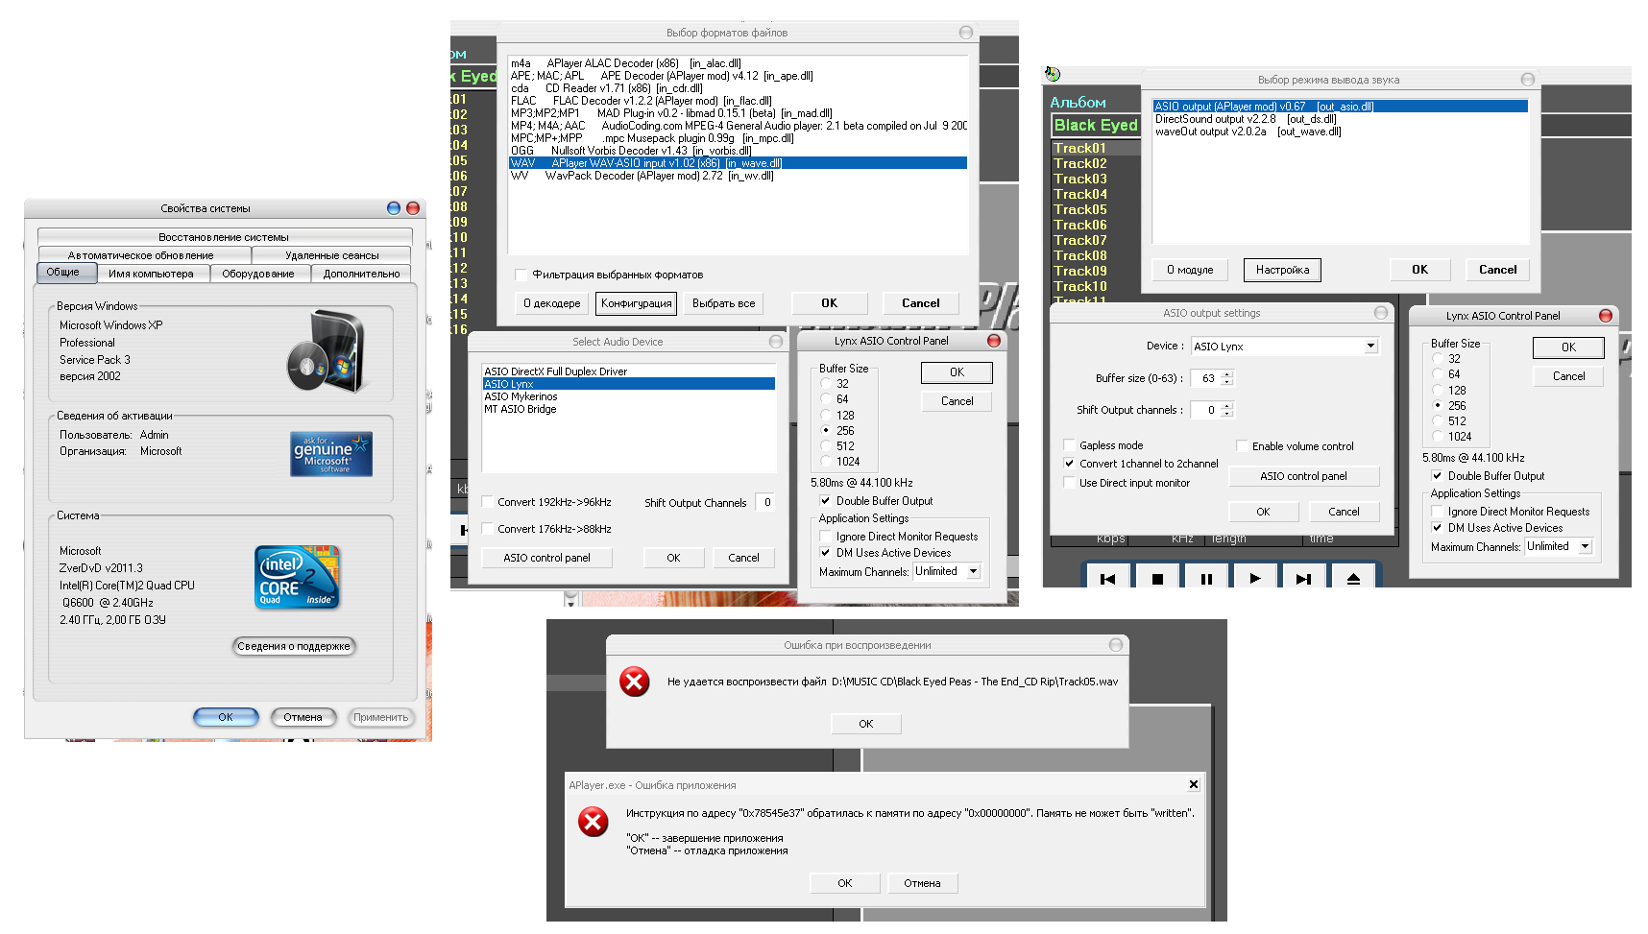The height and width of the screenshot is (934, 1648).
Task: Increase Shift Output channels with up arrow
Action: (x=1227, y=406)
